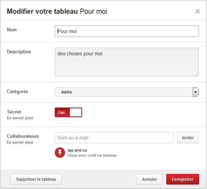Viewport: 207px width, 189px height.
Task: Click the Vous avez créé ce tableau text
Action: (x=92, y=155)
